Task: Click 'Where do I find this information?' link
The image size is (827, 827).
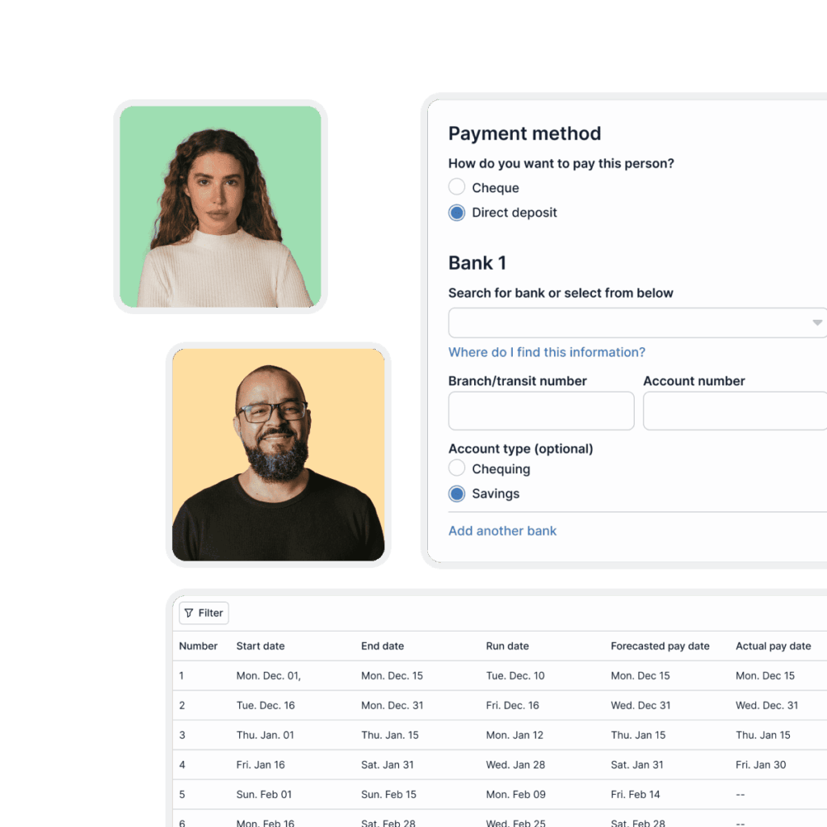Action: pyautogui.click(x=547, y=352)
